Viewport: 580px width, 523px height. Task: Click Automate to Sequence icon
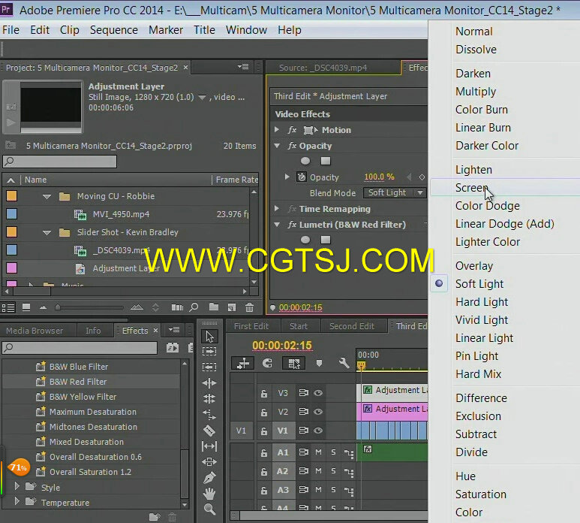click(177, 307)
